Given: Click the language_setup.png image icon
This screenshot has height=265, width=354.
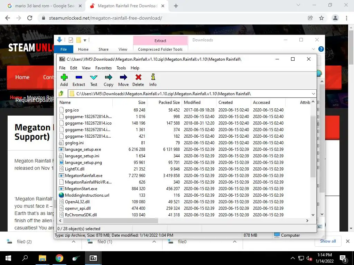Looking at the screenshot, I should click(x=61, y=162).
